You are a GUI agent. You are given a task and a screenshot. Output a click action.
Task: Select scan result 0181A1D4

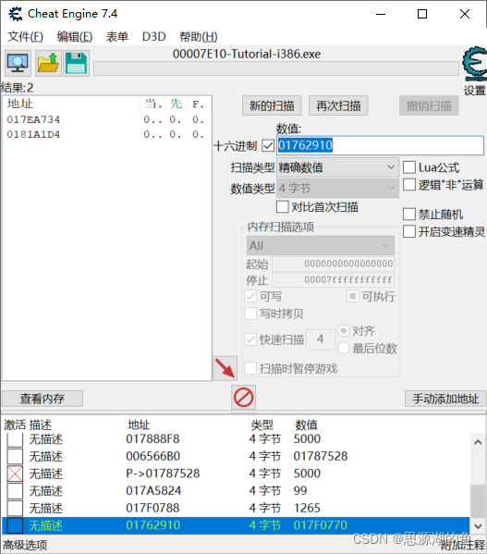pos(33,135)
